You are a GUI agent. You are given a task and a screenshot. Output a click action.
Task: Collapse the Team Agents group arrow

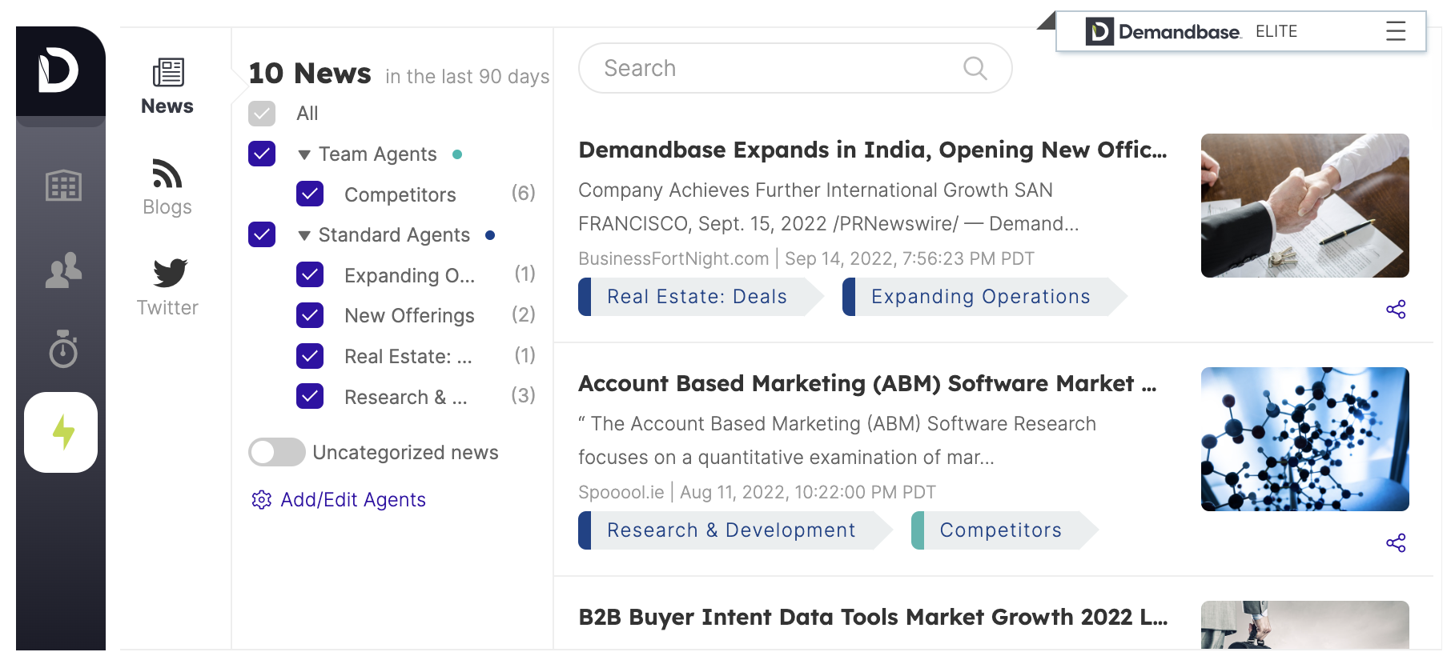click(304, 154)
